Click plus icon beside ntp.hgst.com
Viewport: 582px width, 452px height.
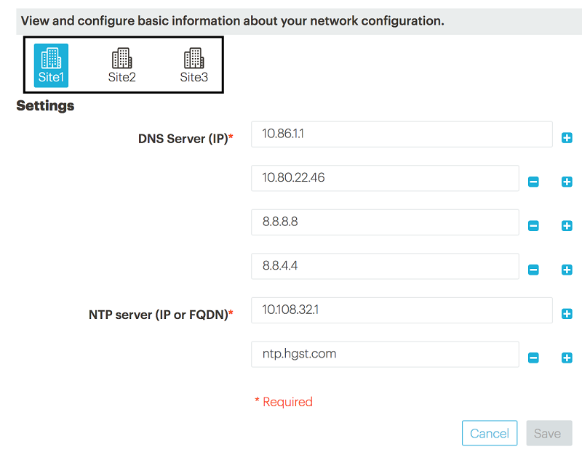pos(567,358)
